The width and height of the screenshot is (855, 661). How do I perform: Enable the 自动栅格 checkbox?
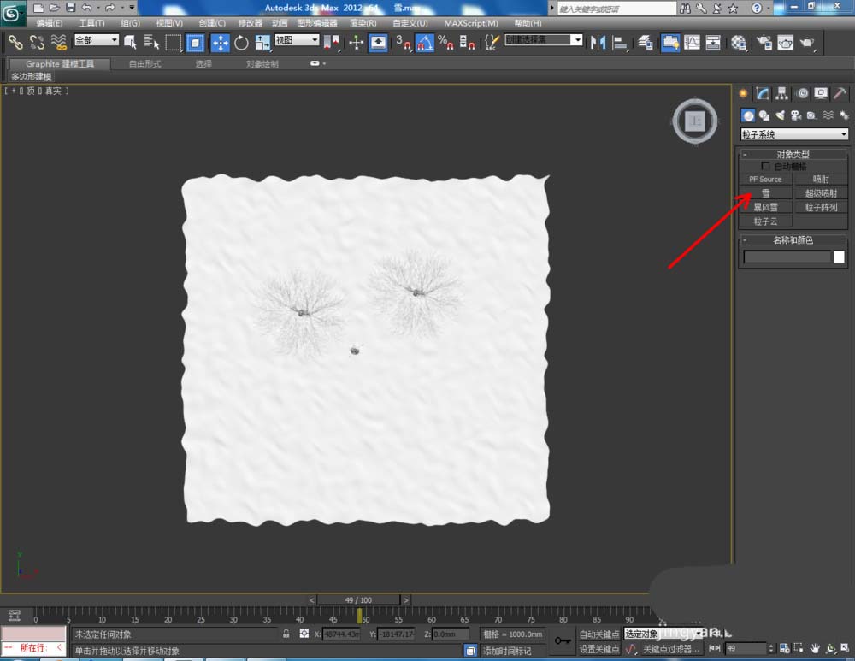click(x=765, y=167)
